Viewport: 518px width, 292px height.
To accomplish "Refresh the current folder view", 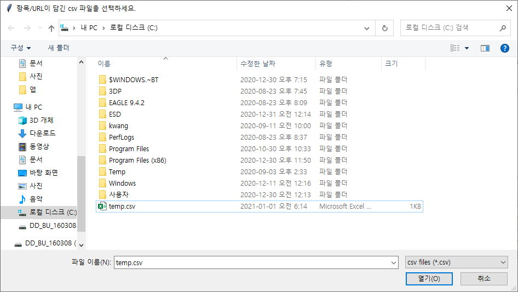I will coord(384,28).
